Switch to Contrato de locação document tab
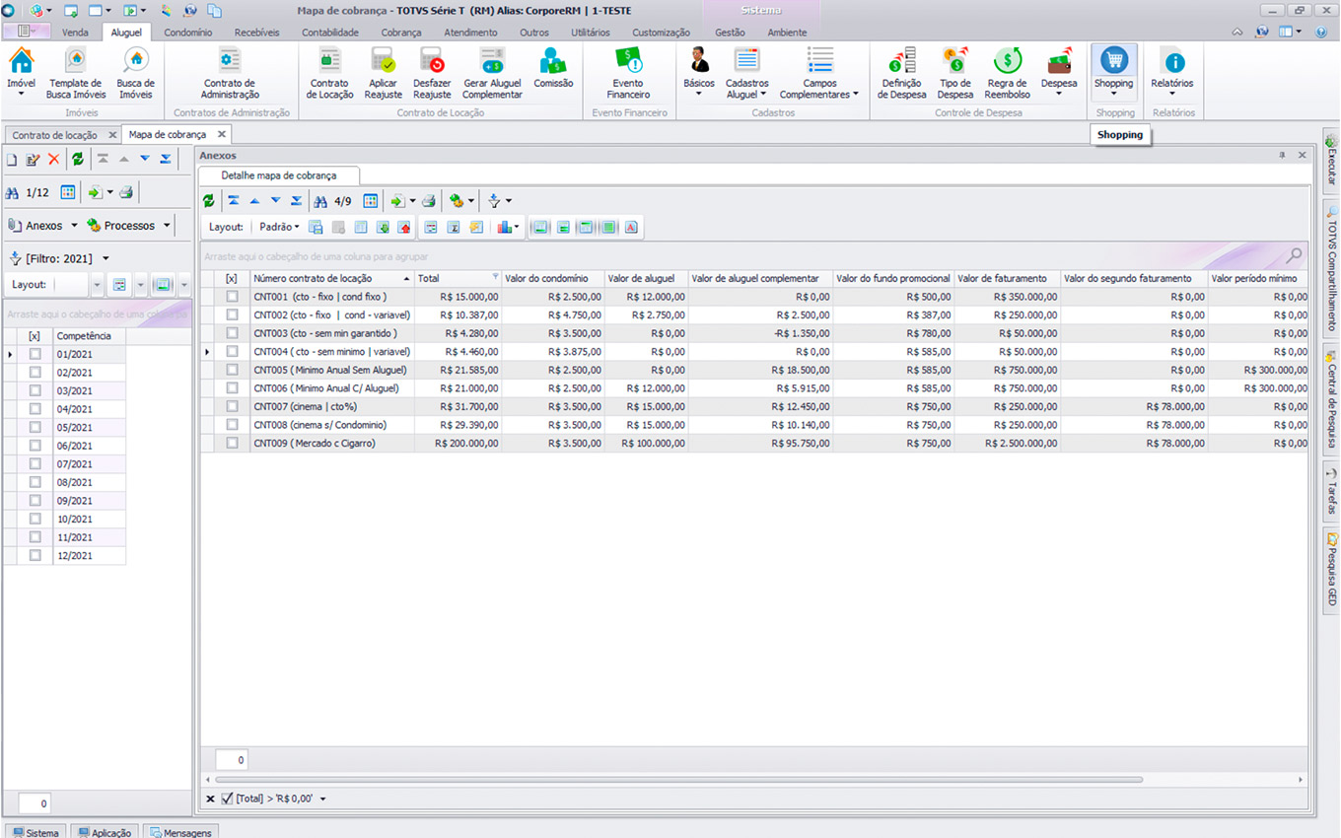 point(55,134)
